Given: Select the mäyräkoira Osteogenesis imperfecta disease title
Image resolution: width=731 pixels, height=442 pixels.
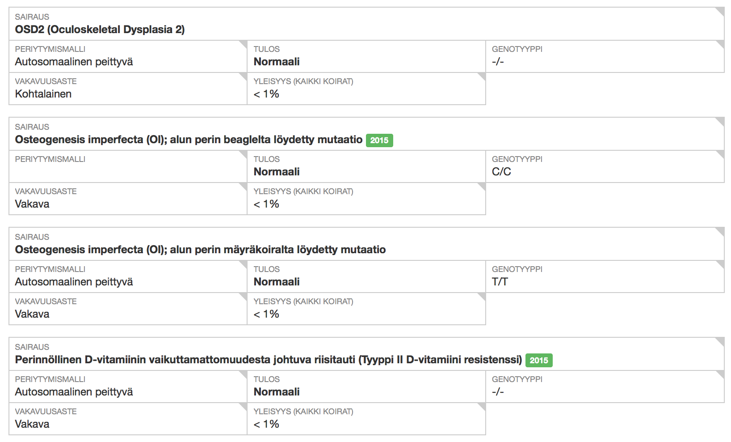Looking at the screenshot, I should pyautogui.click(x=200, y=250).
